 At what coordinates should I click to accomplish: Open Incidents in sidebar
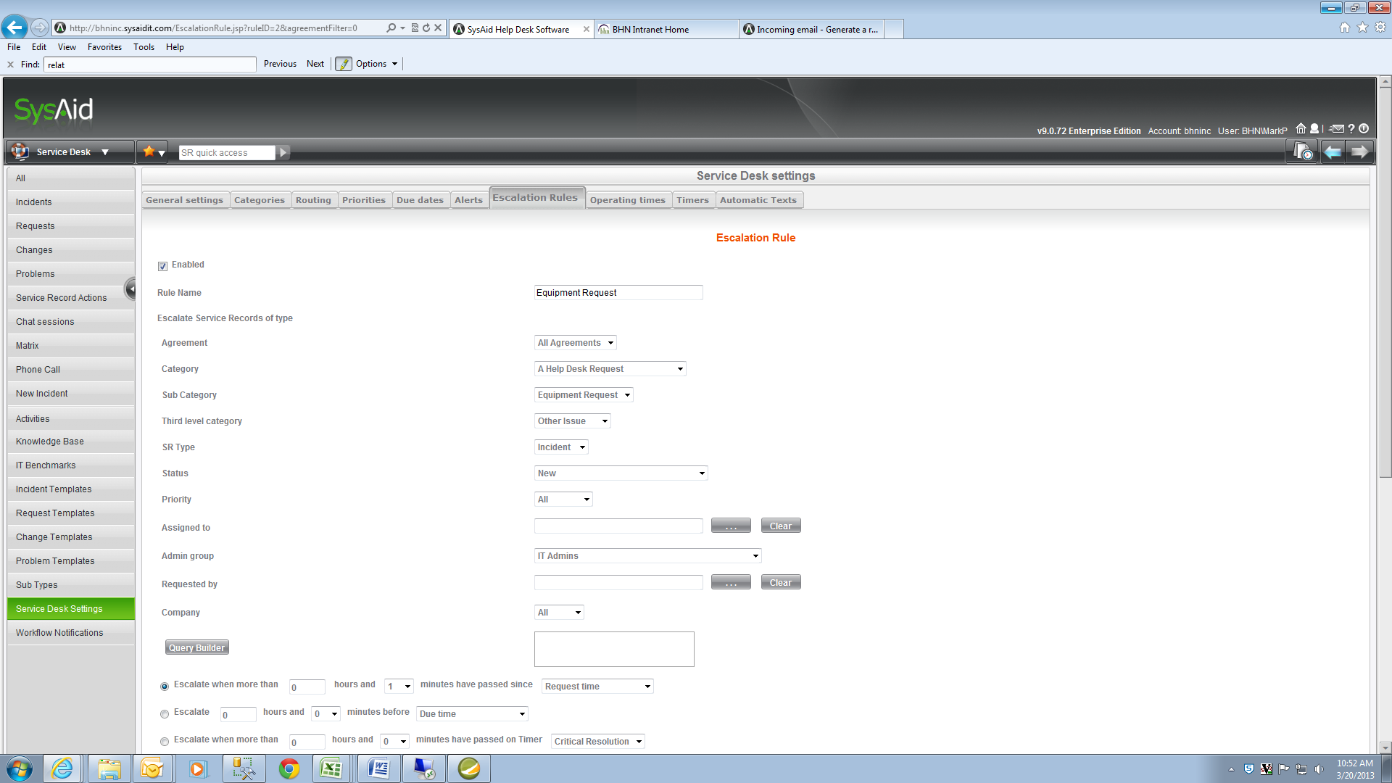click(x=71, y=202)
